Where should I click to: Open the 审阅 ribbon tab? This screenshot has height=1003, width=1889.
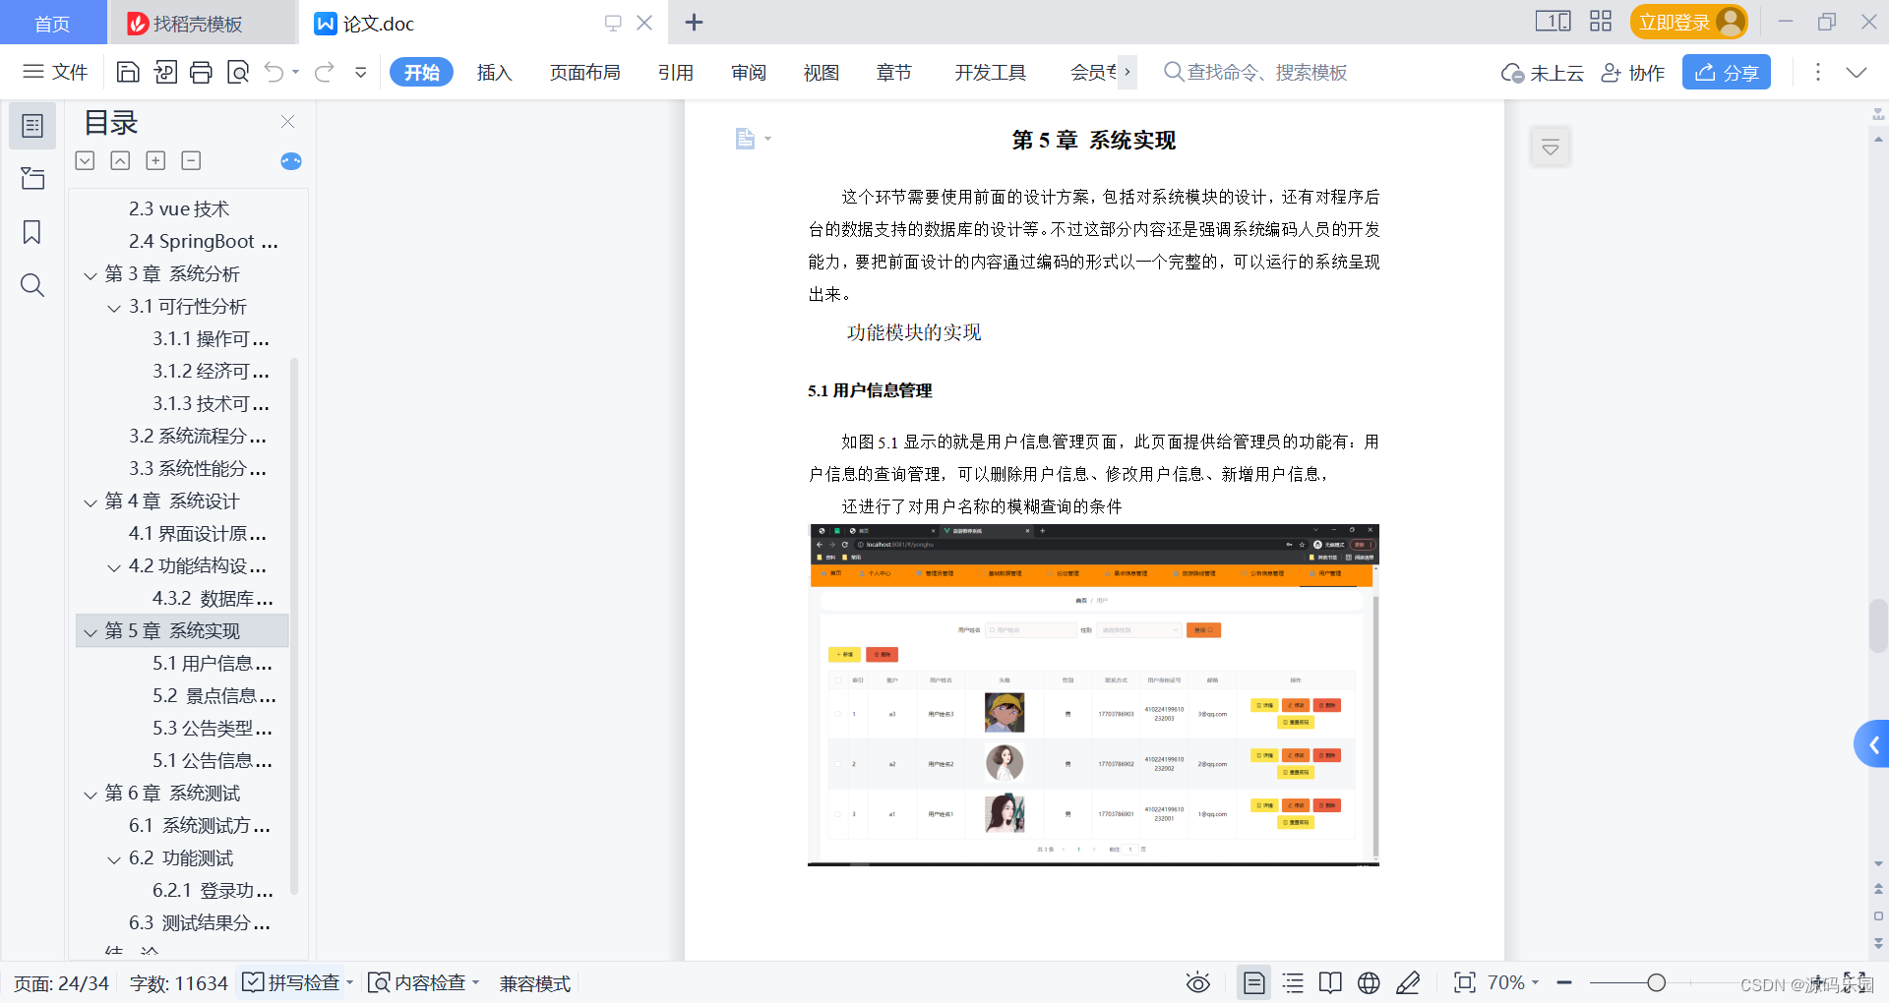(x=748, y=72)
